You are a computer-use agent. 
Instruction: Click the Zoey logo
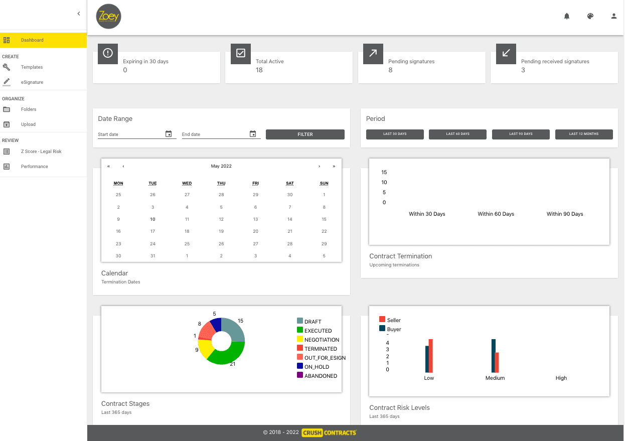[108, 17]
